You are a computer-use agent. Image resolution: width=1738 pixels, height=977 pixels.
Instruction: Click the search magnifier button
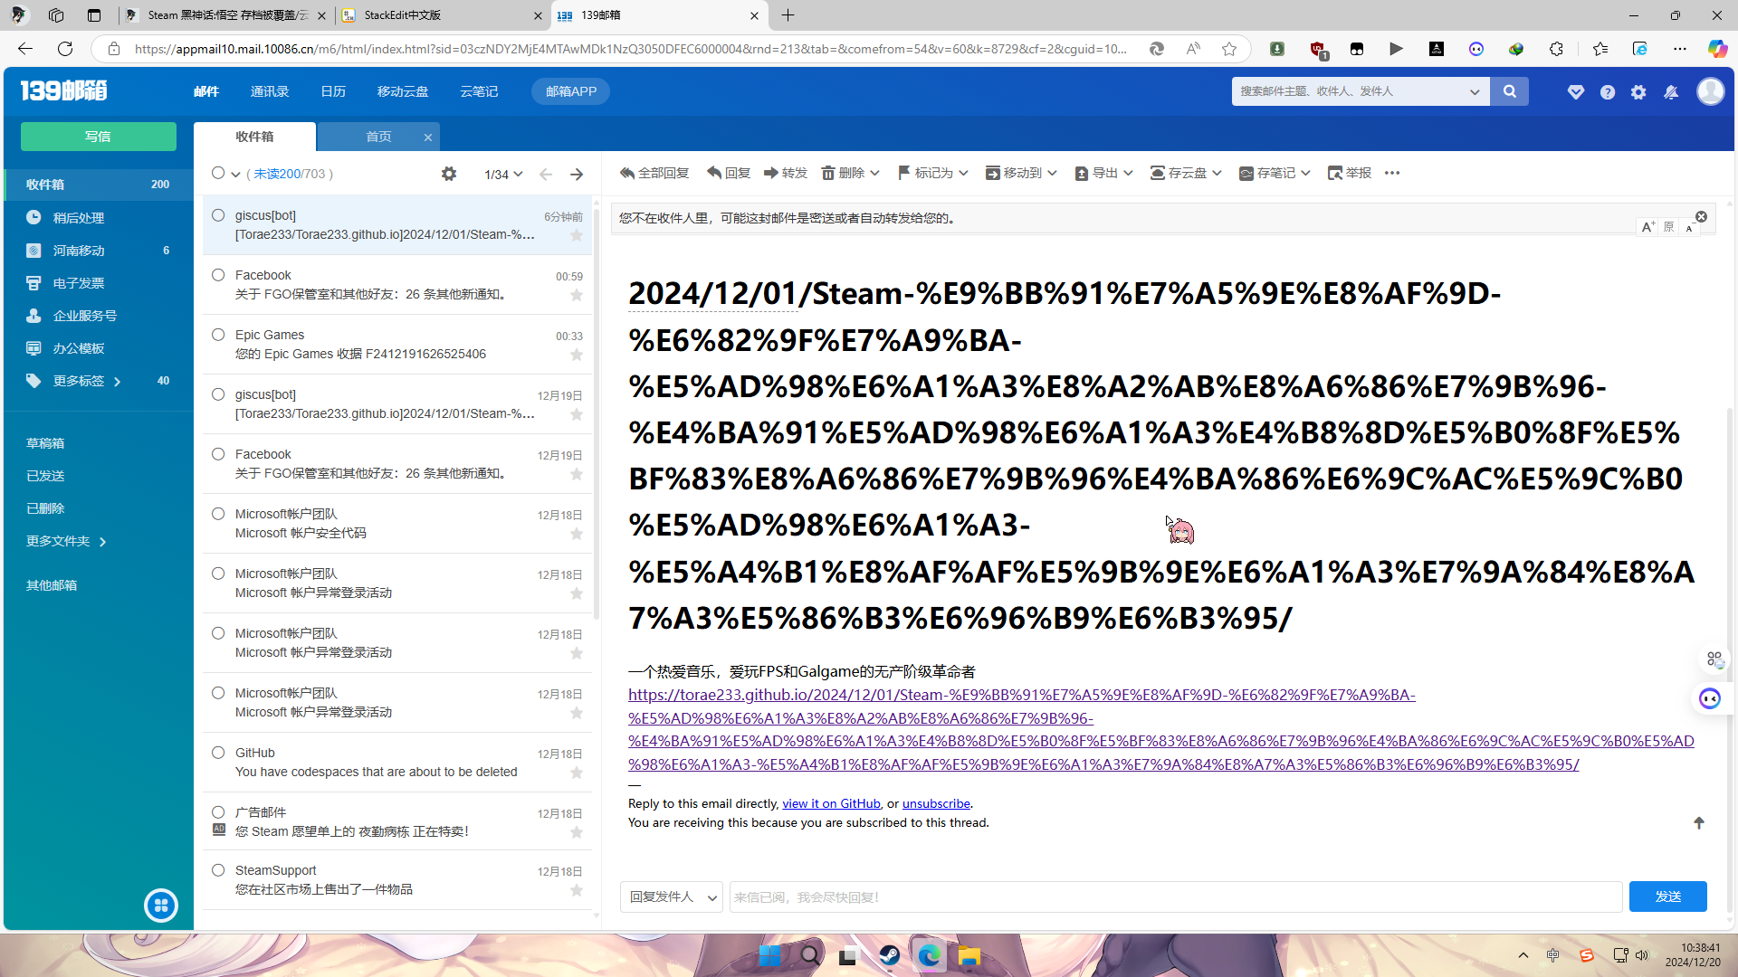(1509, 91)
